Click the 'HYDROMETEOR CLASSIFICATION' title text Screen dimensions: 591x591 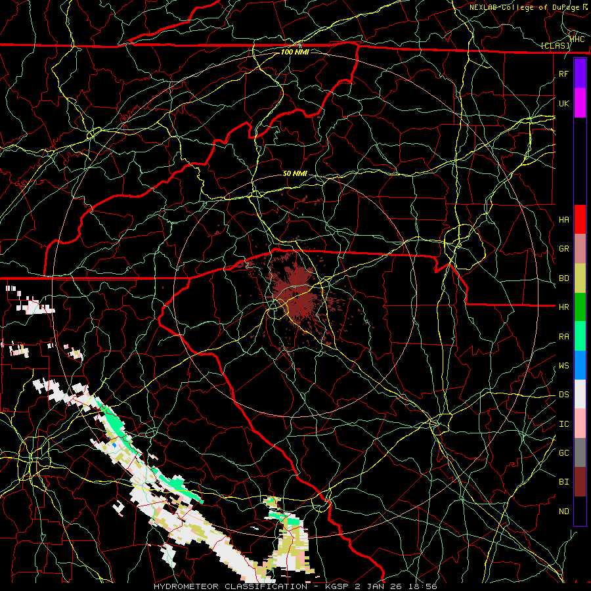click(x=230, y=586)
